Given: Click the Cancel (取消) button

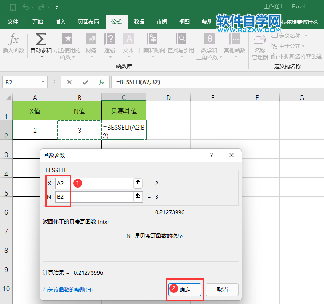Looking at the screenshot, I should click(x=222, y=289).
